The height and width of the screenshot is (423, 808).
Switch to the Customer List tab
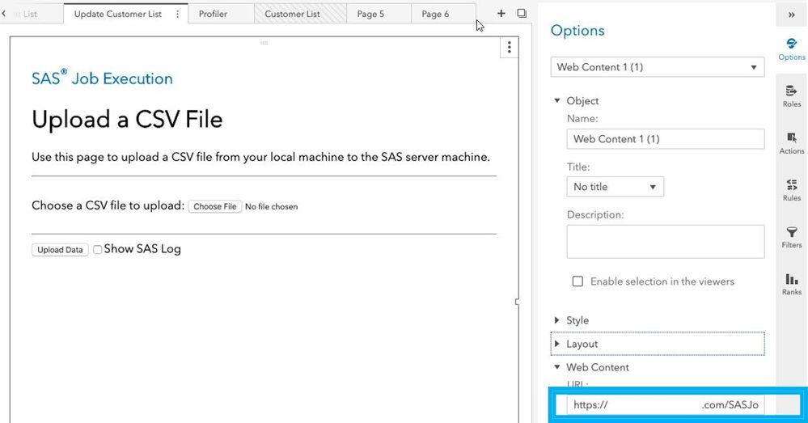click(292, 14)
